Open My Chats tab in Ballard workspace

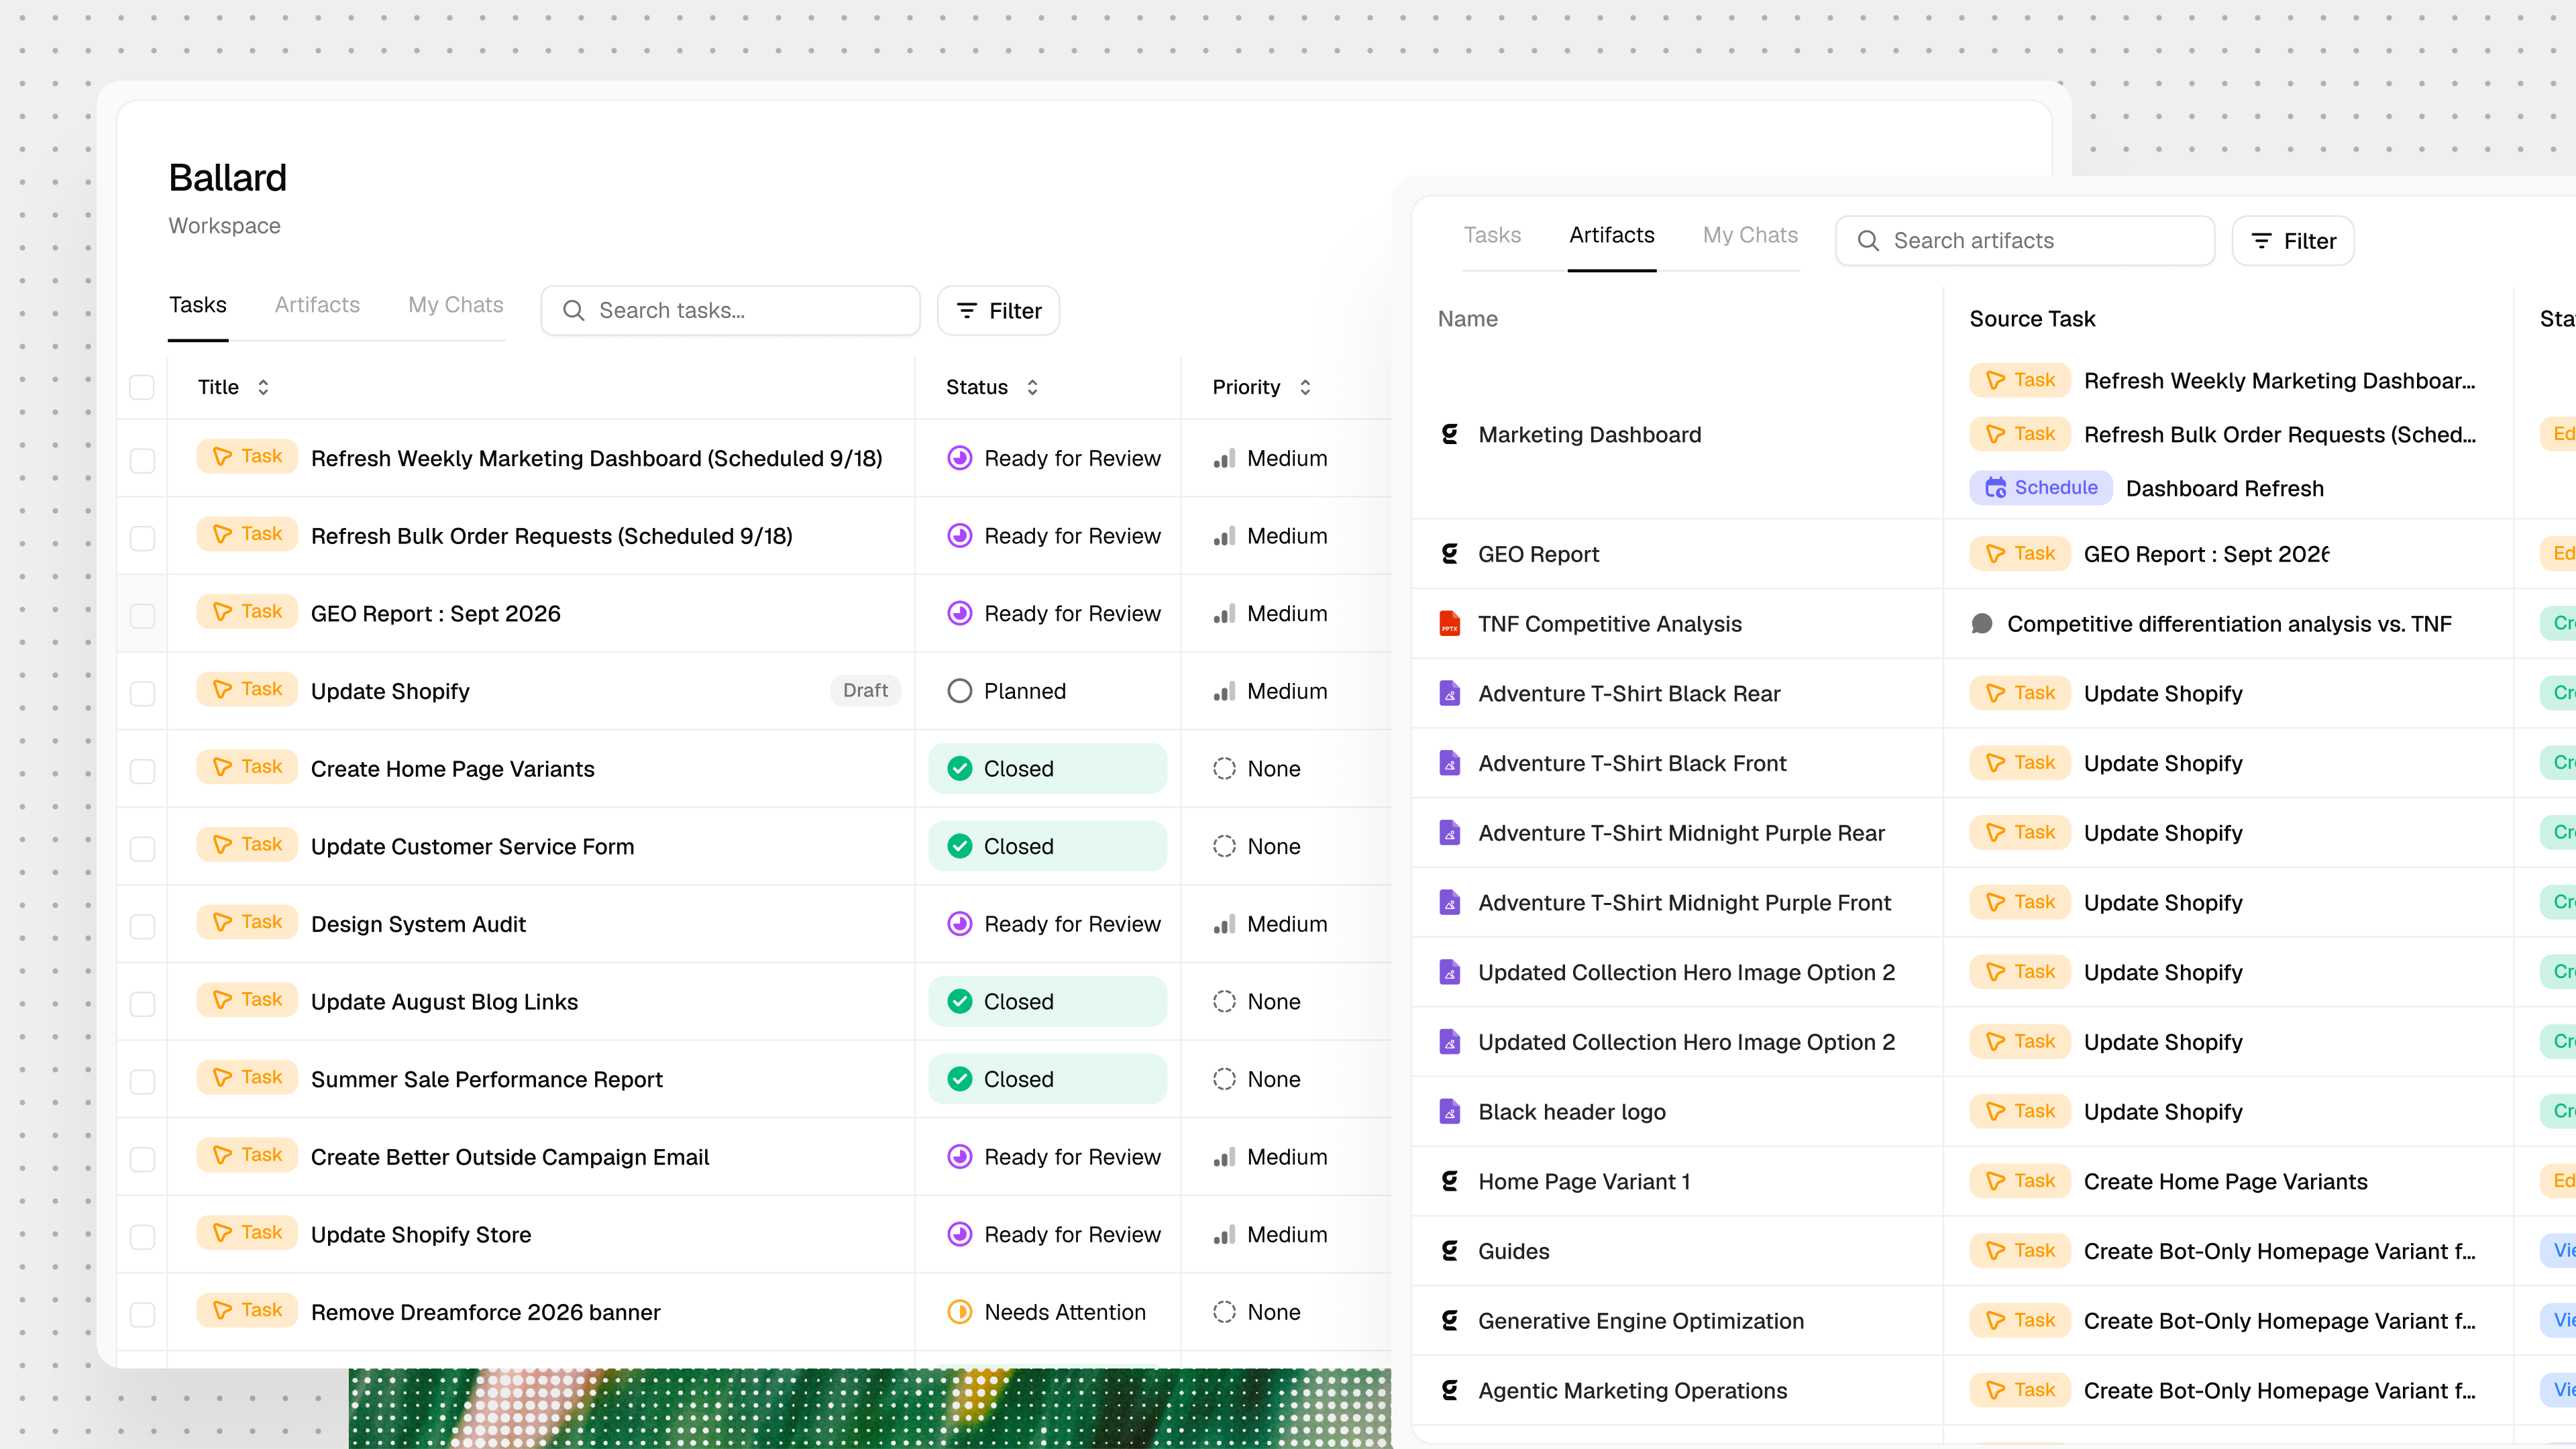click(x=456, y=305)
